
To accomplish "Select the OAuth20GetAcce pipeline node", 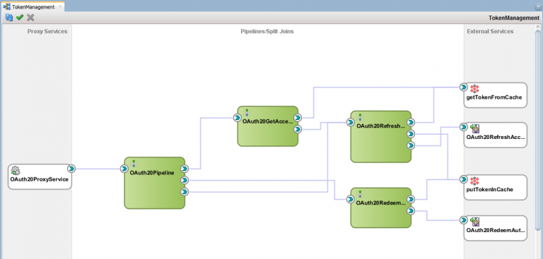I will click(x=268, y=126).
